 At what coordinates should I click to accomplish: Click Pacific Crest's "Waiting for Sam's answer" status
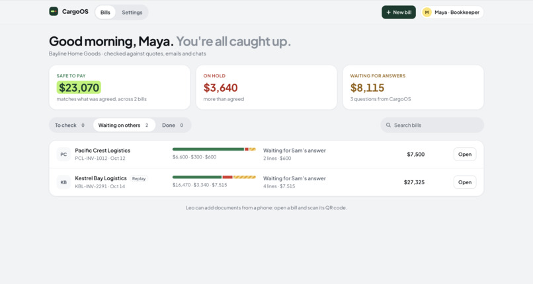[294, 151]
